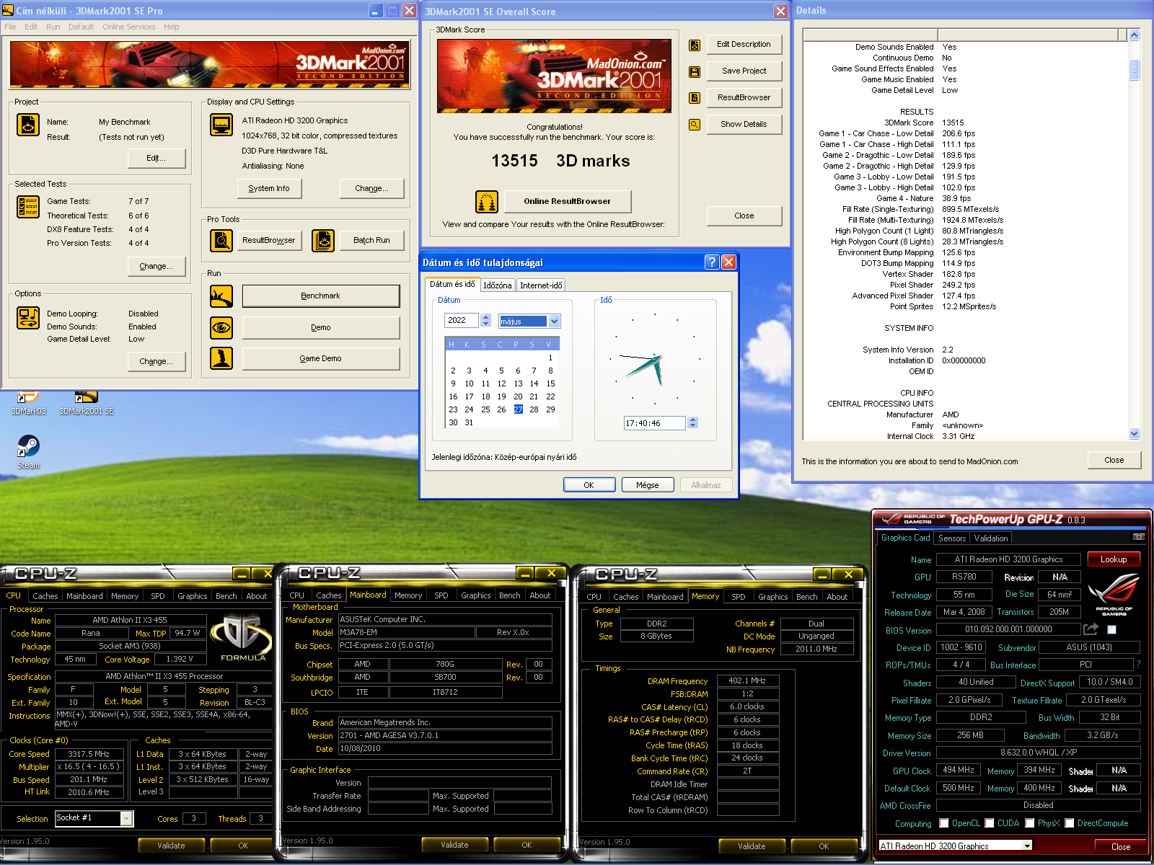
Task: Toggle the CUDA checkbox in GPU-Z
Action: (990, 823)
